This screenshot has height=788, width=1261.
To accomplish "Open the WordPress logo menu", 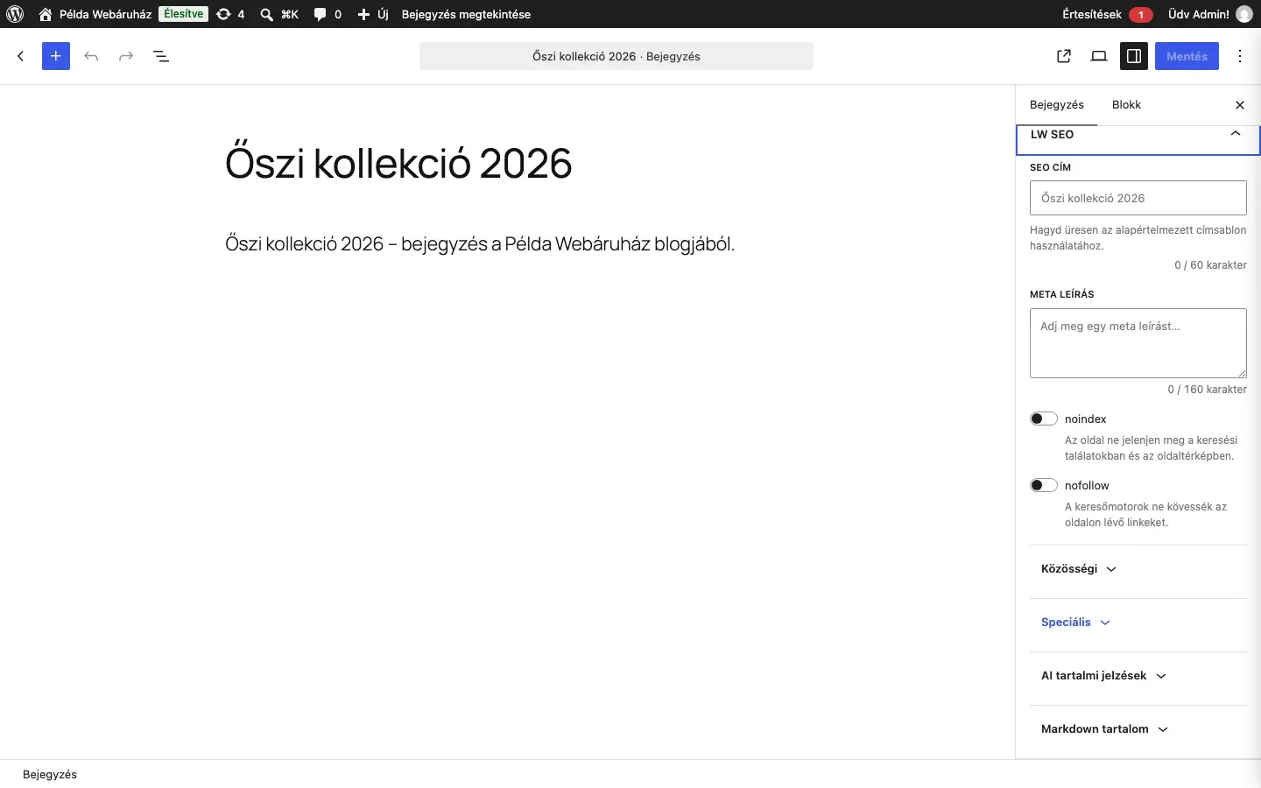I will point(15,14).
